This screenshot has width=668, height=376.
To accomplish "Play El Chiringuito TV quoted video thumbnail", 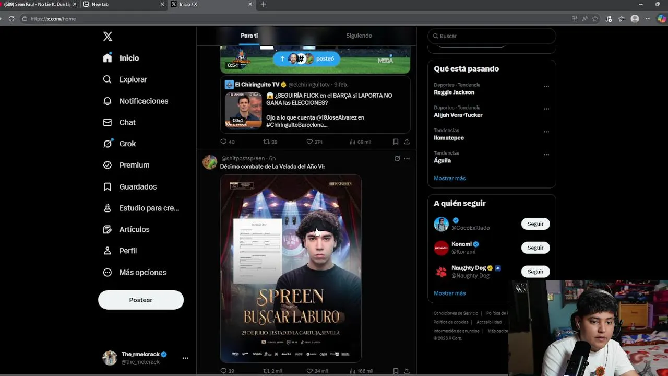I will point(243,110).
